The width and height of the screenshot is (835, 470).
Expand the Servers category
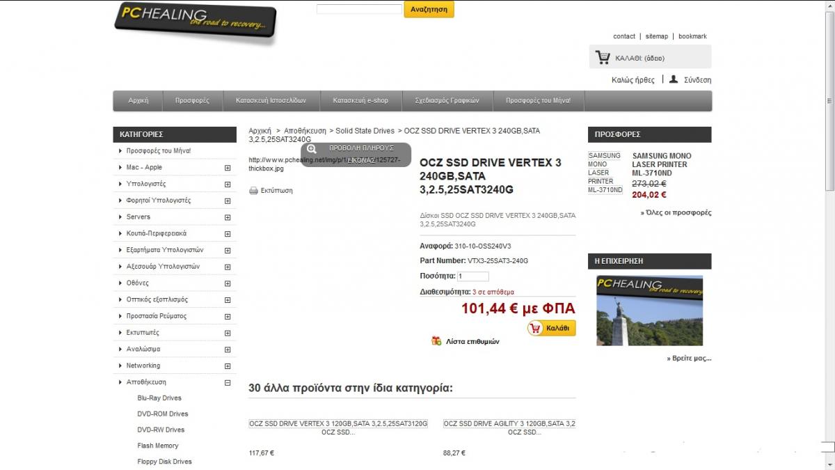[x=228, y=217]
